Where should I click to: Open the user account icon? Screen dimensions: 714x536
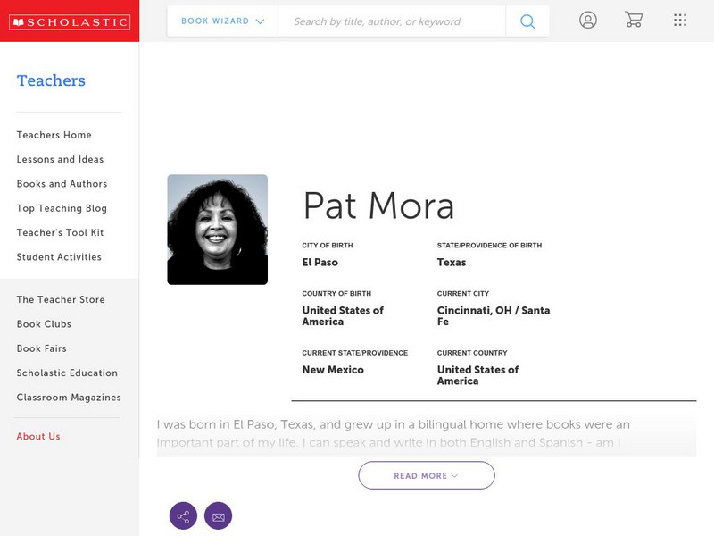pos(587,20)
